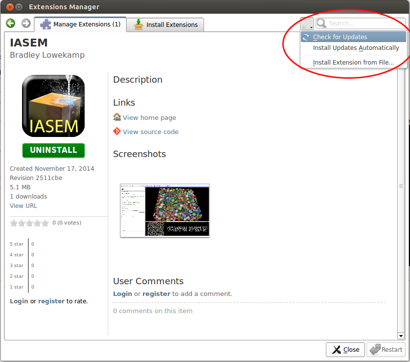
Task: Click the magnifier icon in search box
Action: pyautogui.click(x=322, y=23)
